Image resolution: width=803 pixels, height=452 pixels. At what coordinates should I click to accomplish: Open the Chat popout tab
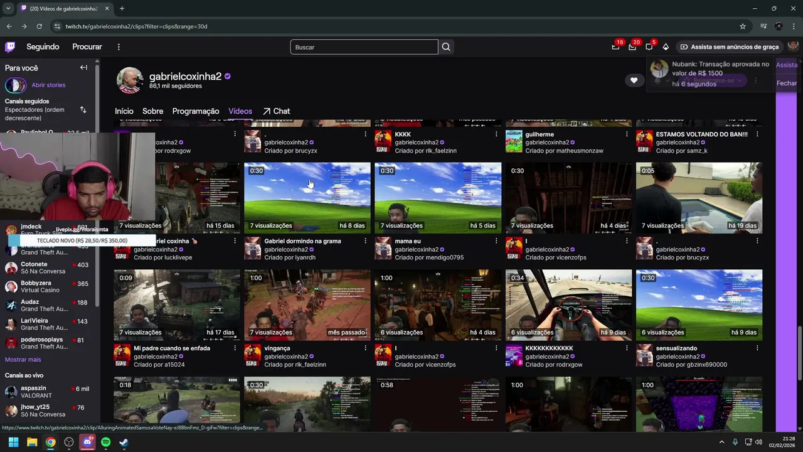click(x=277, y=111)
